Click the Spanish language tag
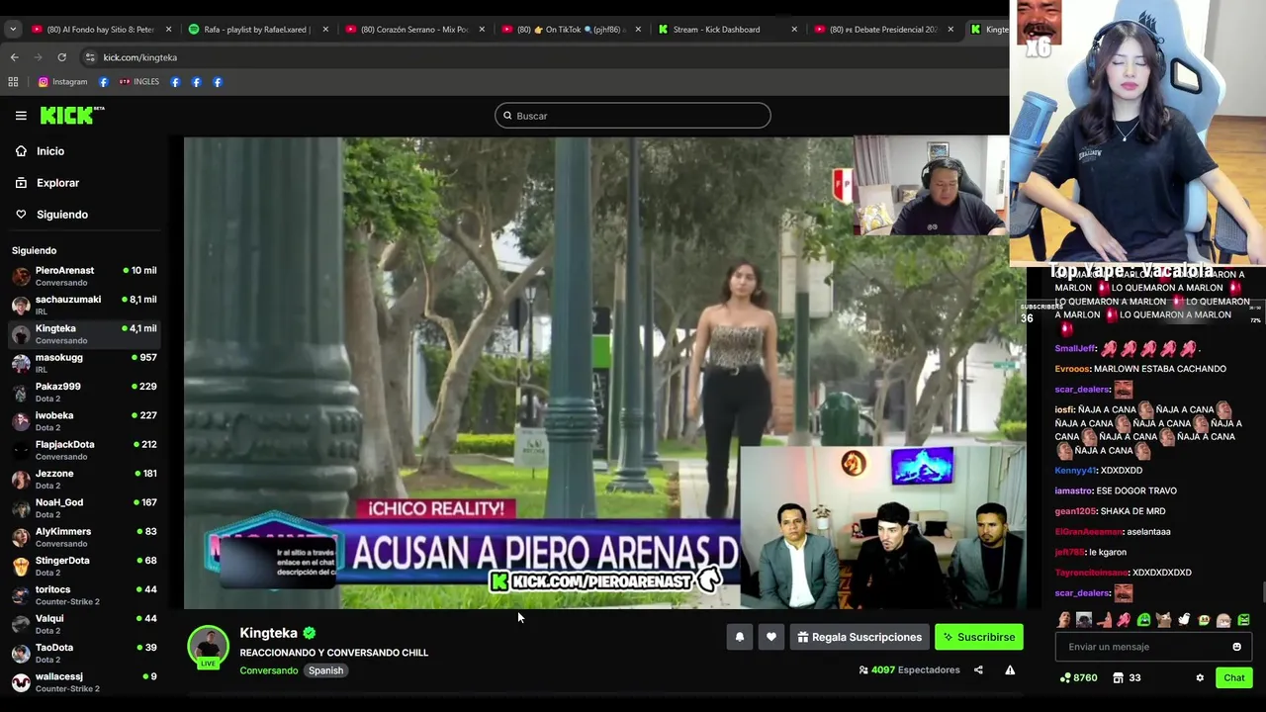The height and width of the screenshot is (712, 1266). [x=325, y=670]
